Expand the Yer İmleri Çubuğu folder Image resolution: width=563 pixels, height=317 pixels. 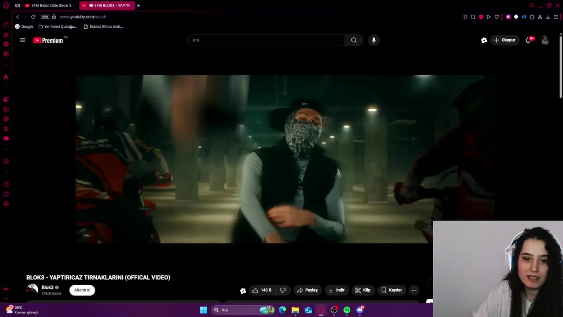(58, 26)
